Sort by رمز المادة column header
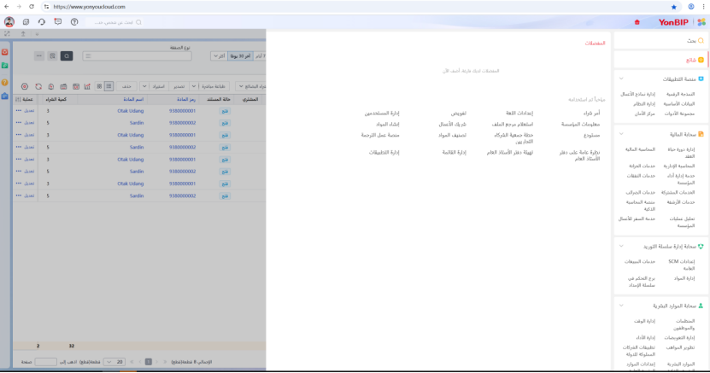 [x=185, y=99]
